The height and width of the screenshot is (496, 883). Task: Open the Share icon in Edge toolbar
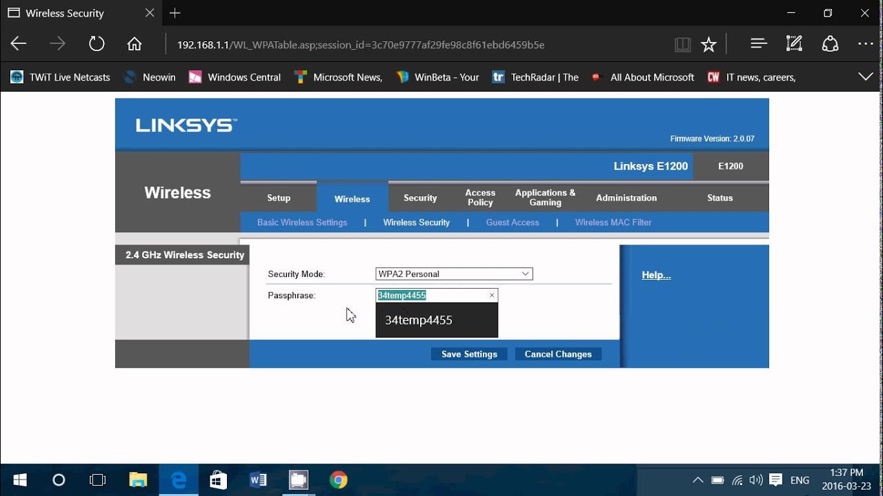[x=830, y=44]
